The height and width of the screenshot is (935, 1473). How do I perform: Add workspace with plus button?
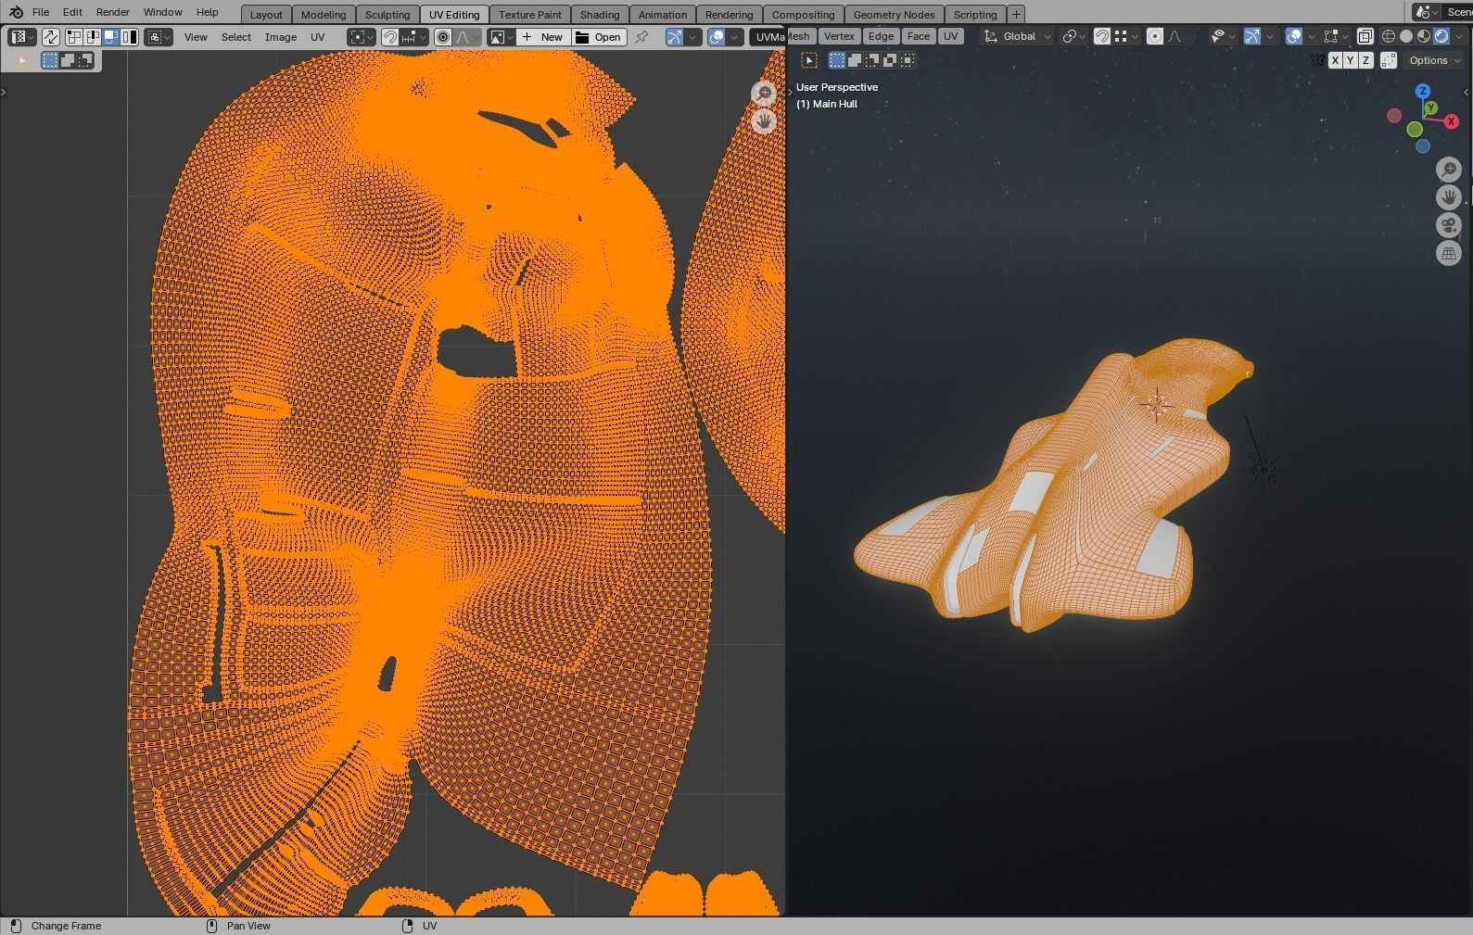[x=1016, y=14]
